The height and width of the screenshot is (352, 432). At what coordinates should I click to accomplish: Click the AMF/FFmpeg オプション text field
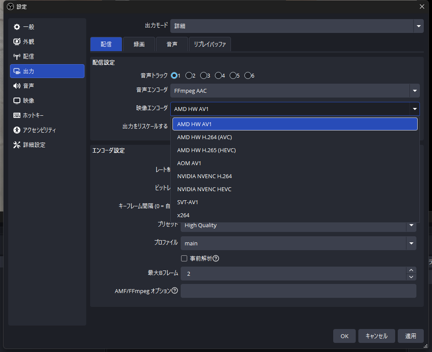click(x=298, y=291)
